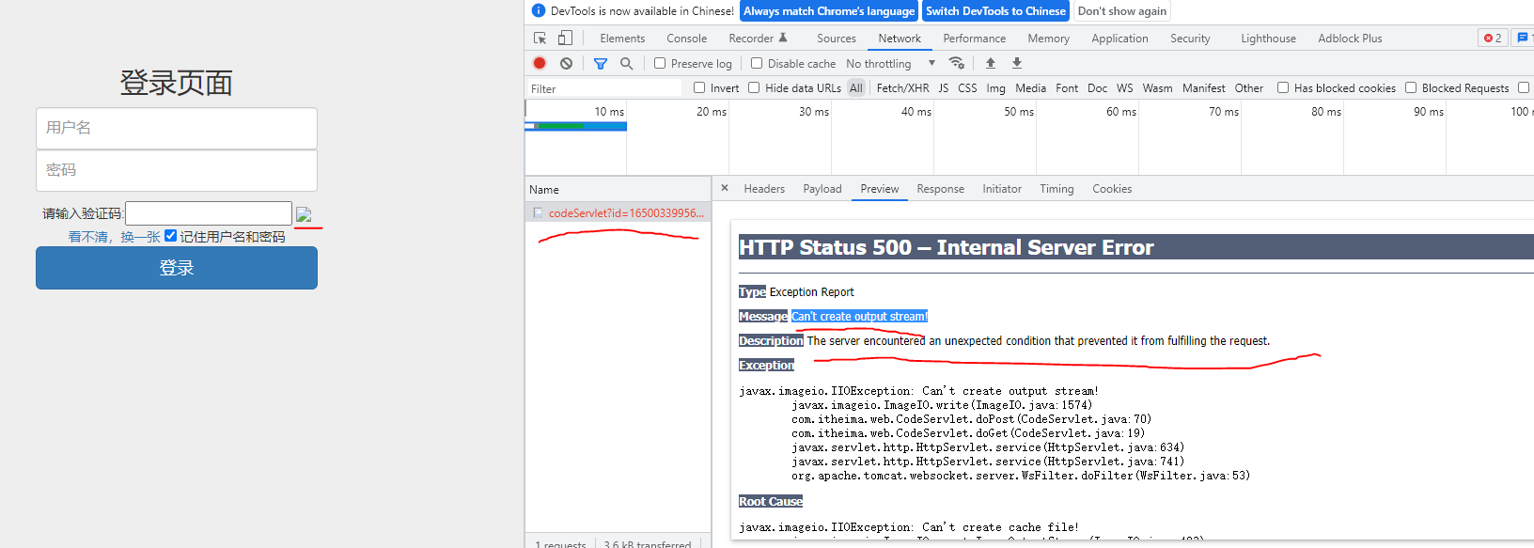The image size is (1534, 548).
Task: Open the Sources tab
Action: point(837,39)
